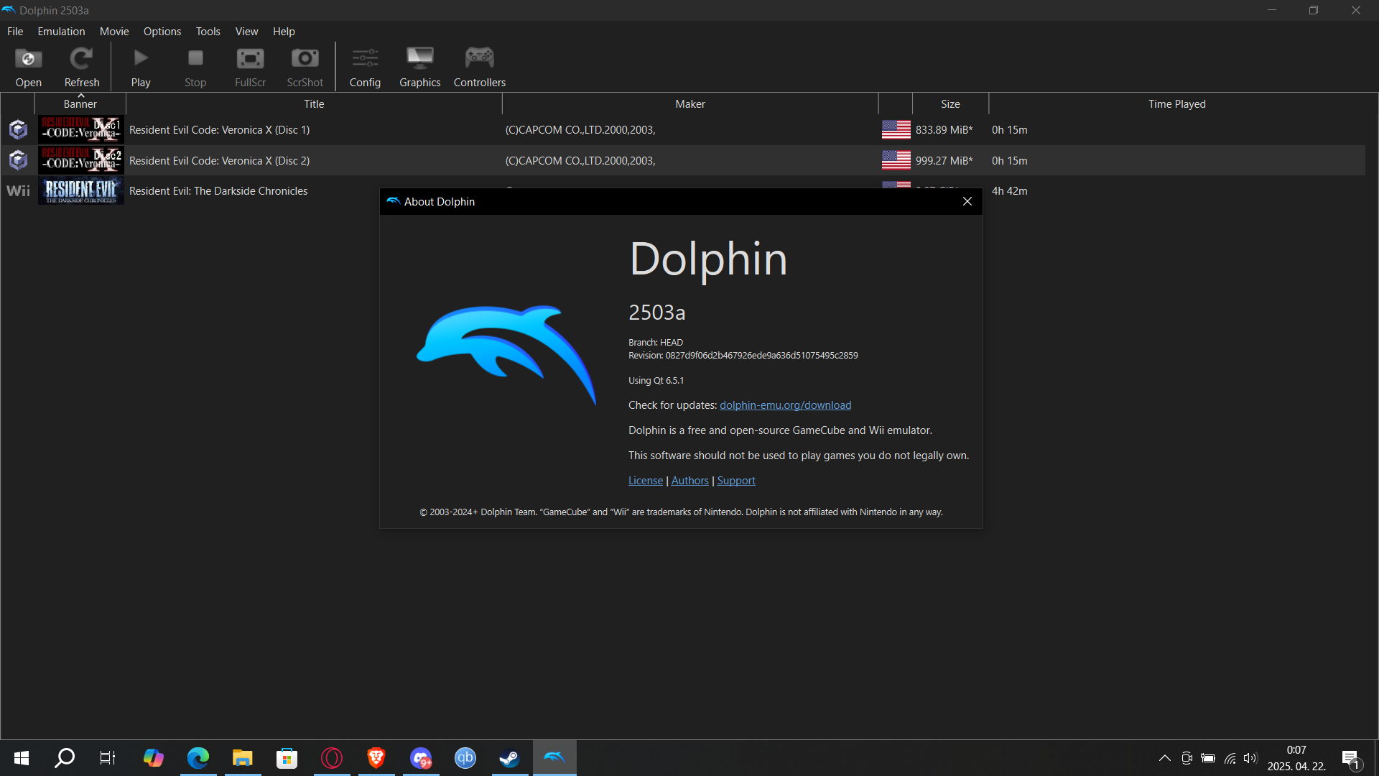Screen dimensions: 1379x776
Task: Click Disc 1 banner thumbnail
Action: [80, 129]
